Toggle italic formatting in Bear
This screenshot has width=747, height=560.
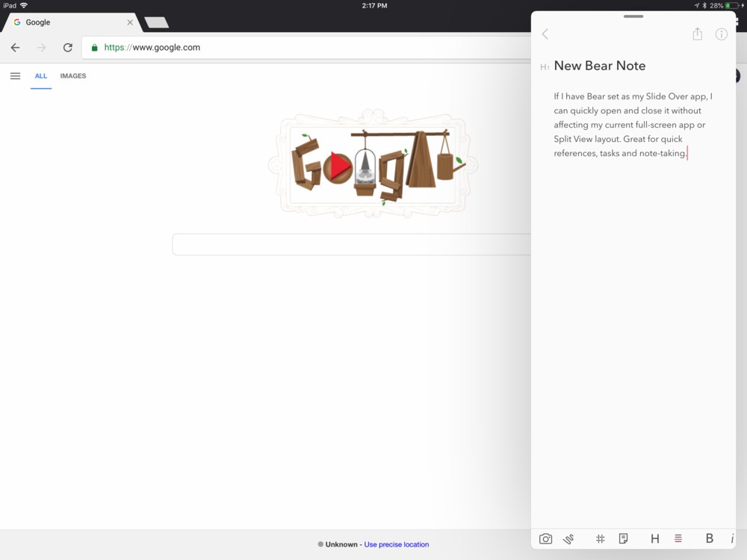pyautogui.click(x=731, y=538)
